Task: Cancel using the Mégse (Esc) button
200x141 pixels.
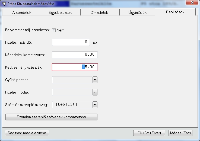Action: pos(180,133)
